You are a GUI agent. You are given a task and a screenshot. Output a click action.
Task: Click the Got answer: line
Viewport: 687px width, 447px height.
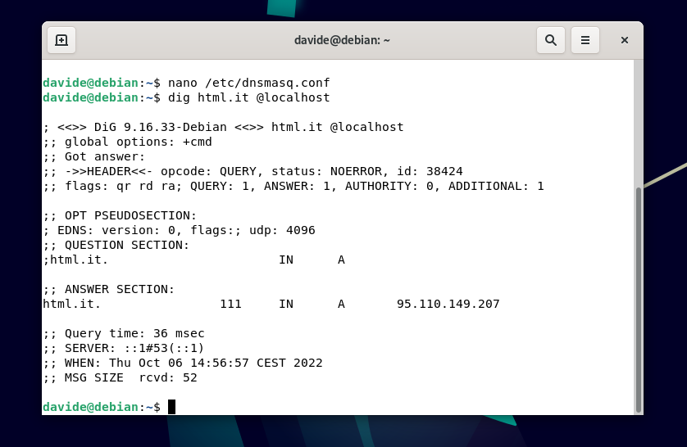tap(93, 156)
